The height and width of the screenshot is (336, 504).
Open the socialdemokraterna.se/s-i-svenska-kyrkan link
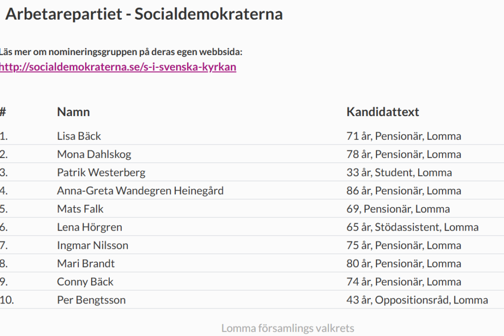pos(118,67)
